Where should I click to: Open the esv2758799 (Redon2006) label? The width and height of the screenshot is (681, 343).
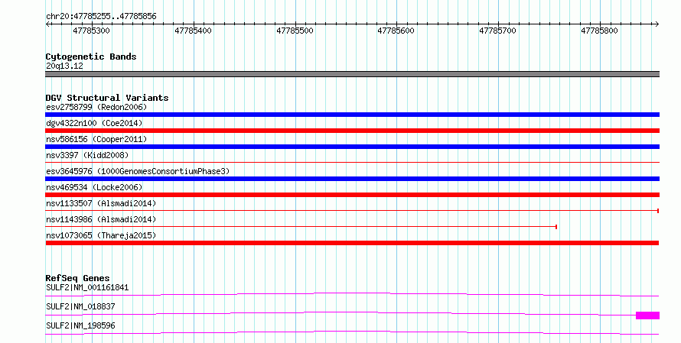96,107
